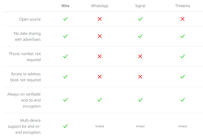The image size is (203, 139).
Task: Click Signal's red cross for address book row
Action: pos(140,77)
